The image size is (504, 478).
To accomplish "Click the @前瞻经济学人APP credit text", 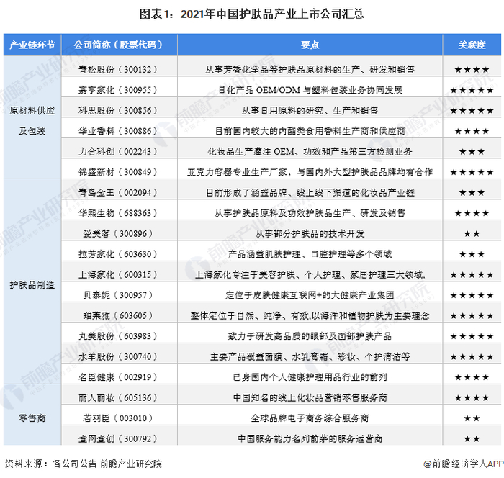I will pyautogui.click(x=463, y=464).
